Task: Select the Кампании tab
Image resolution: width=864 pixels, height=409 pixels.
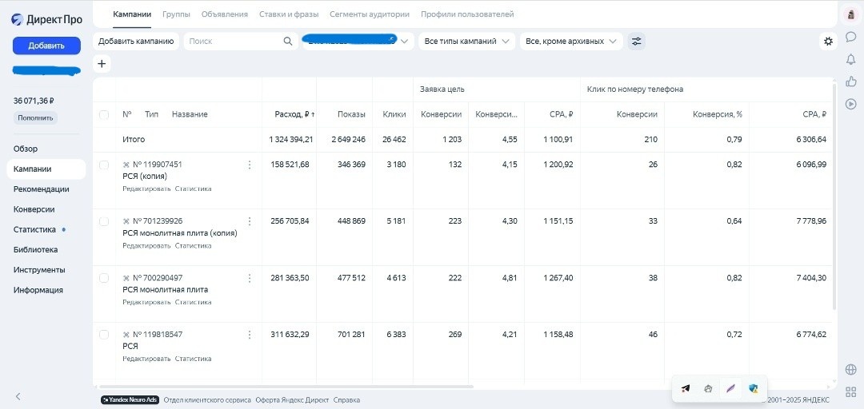Action: coord(132,14)
